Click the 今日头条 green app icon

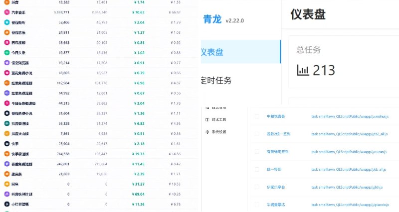click(x=7, y=53)
